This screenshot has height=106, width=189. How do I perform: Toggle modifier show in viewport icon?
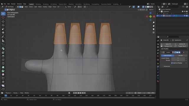[177, 52]
